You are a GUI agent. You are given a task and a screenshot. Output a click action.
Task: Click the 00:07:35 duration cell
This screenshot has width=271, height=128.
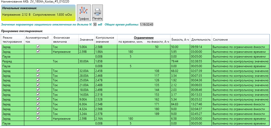(x=201, y=75)
